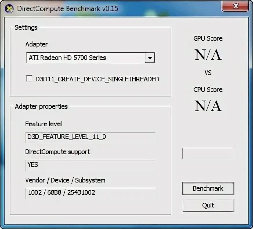The image size is (253, 229).
Task: Click the Feature level value field
Action: click(x=91, y=137)
